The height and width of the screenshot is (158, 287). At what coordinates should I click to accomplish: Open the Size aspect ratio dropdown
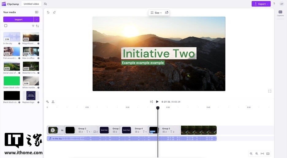[x=156, y=13]
